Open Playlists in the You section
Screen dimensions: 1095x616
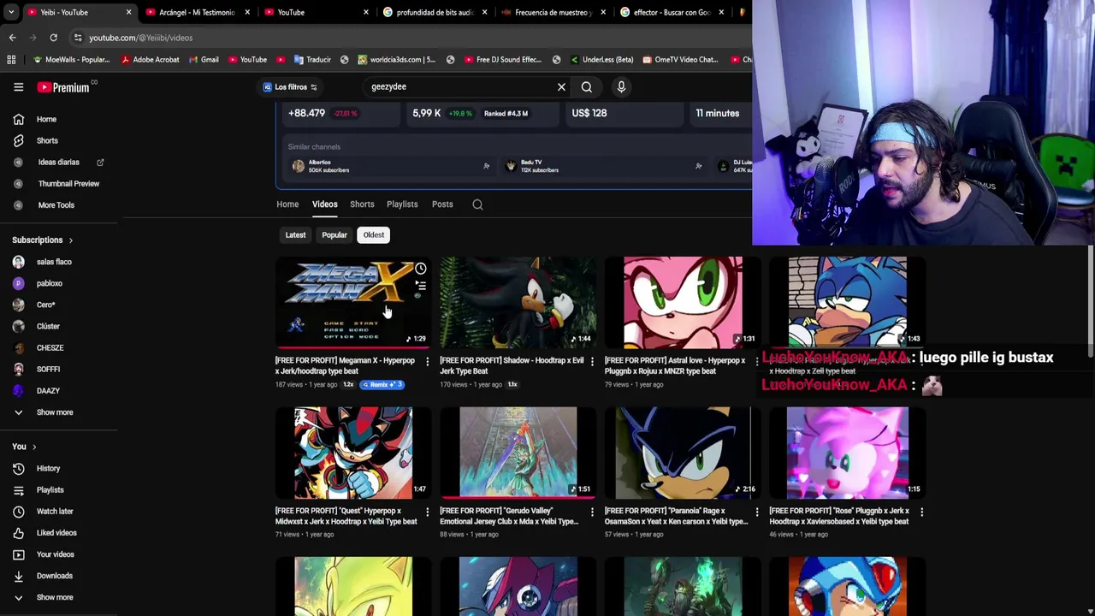(50, 489)
